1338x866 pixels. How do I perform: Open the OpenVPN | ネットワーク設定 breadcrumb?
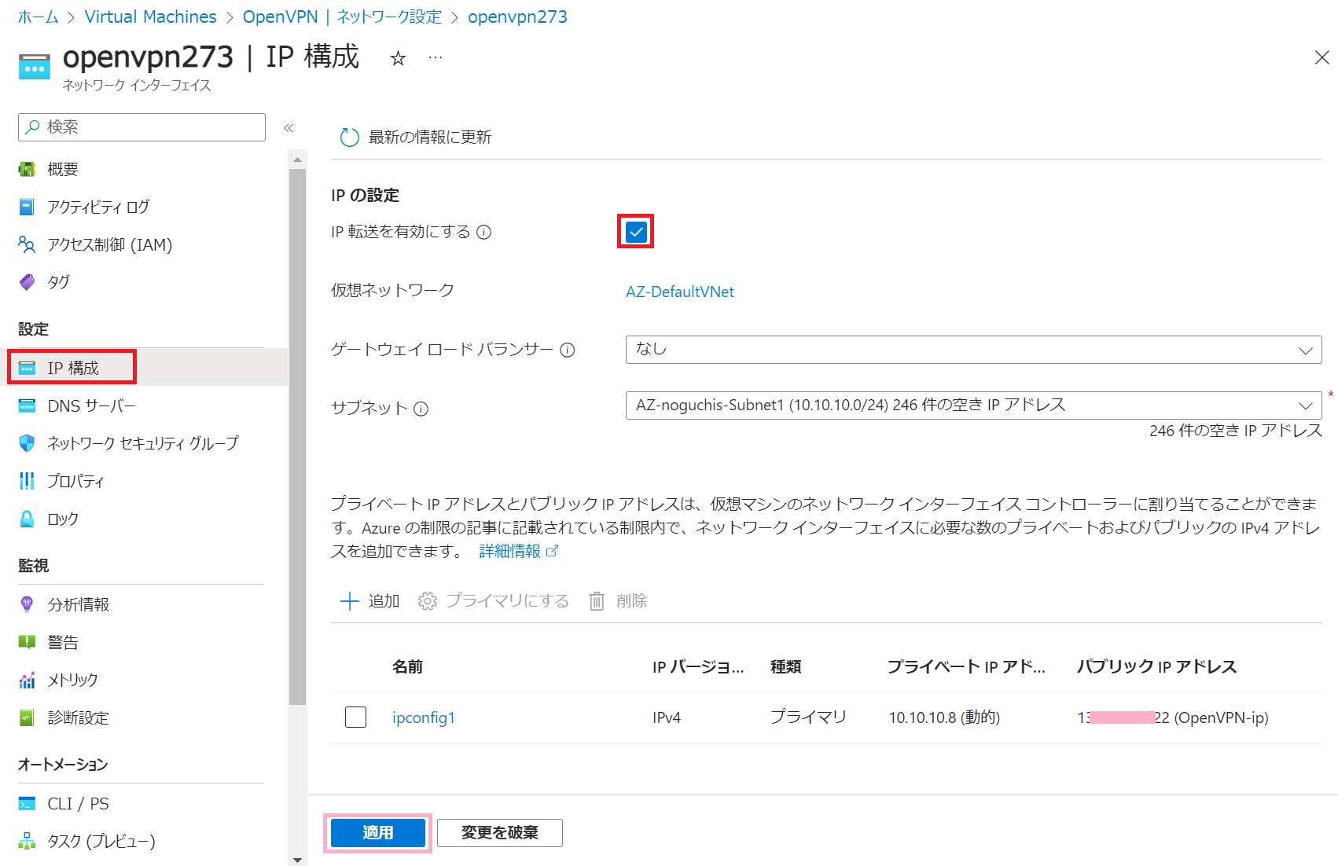[x=342, y=17]
